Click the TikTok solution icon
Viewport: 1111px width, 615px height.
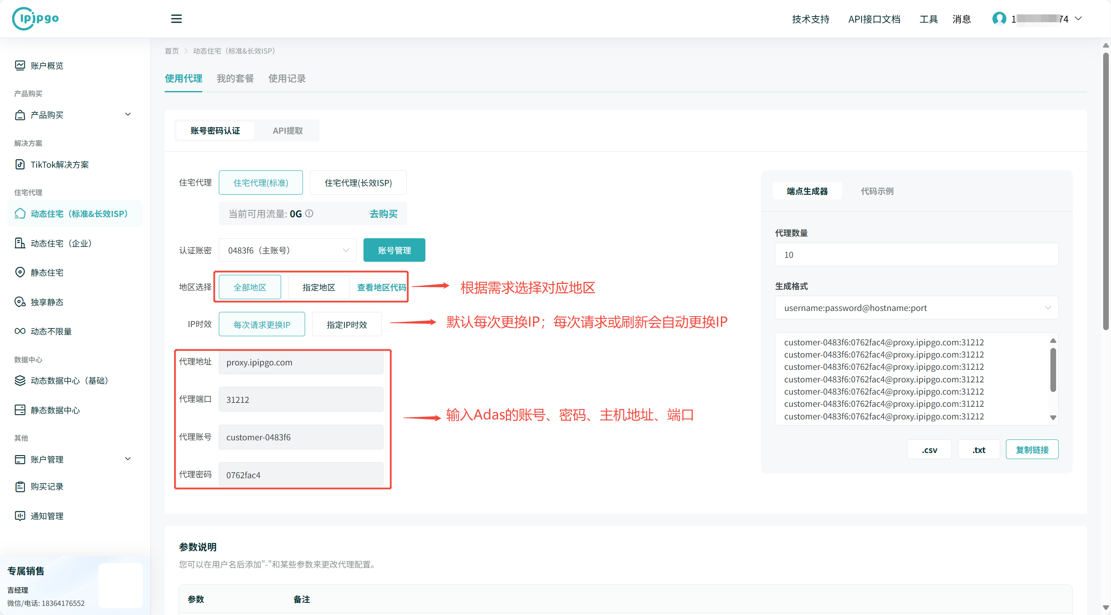[20, 164]
